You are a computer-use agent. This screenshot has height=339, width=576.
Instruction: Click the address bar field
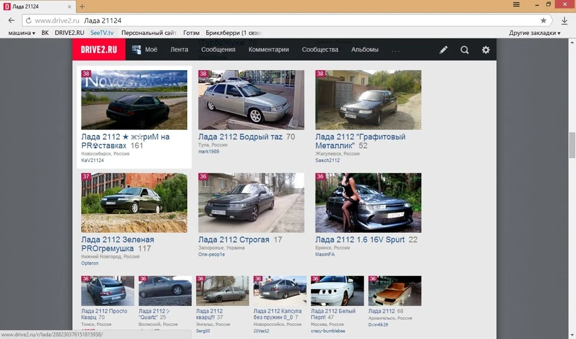click(x=287, y=20)
